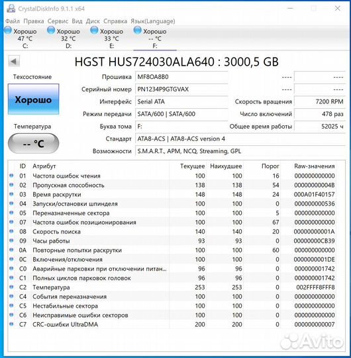The height and width of the screenshot is (358, 351).
Task: Open the Язык(Language) menu
Action: tap(153, 21)
